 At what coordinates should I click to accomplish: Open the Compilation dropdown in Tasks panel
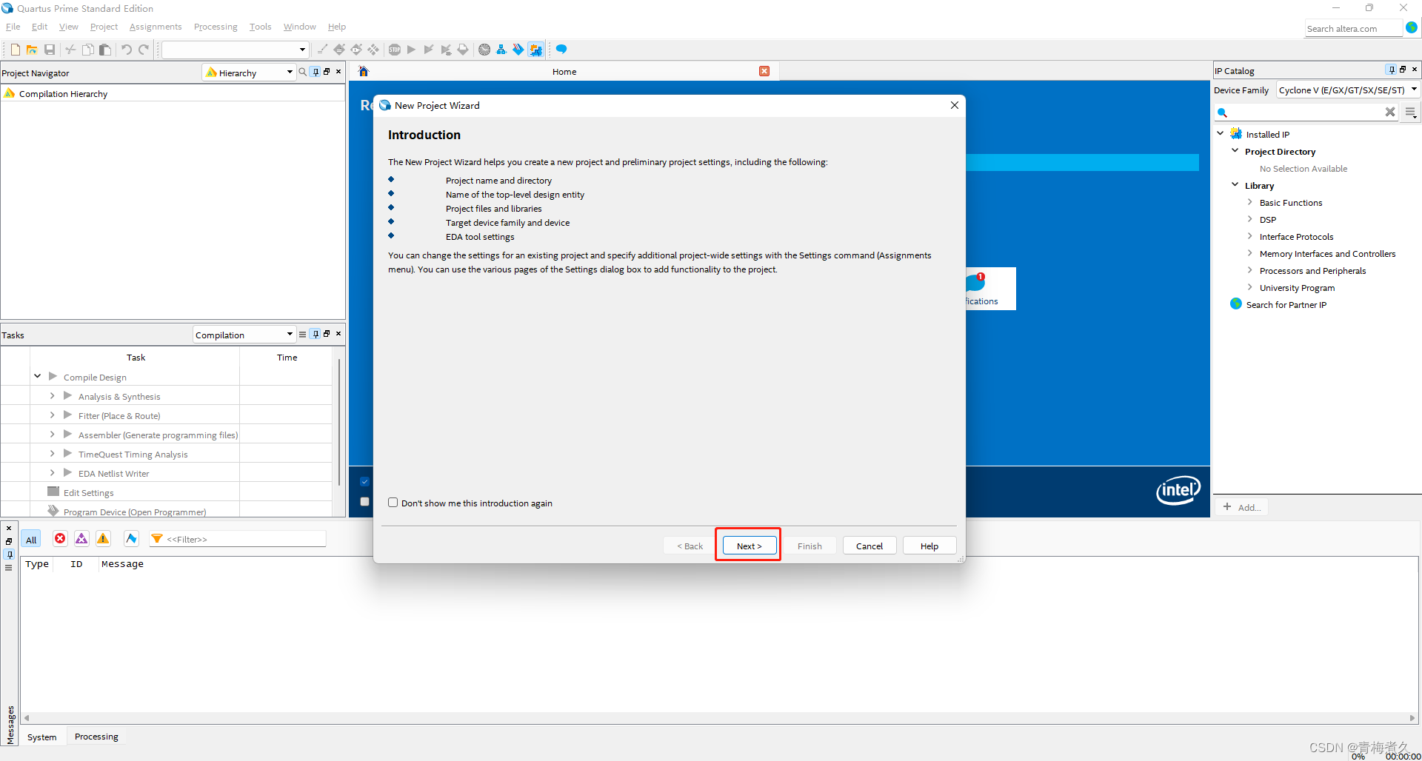click(x=244, y=335)
